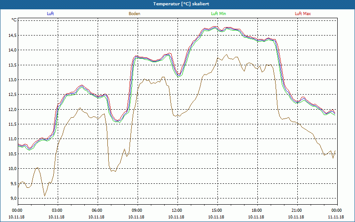Viewport: 355px width, 222px height.
Task: Click the blue 'Luft' legend label
Action: (x=50, y=14)
